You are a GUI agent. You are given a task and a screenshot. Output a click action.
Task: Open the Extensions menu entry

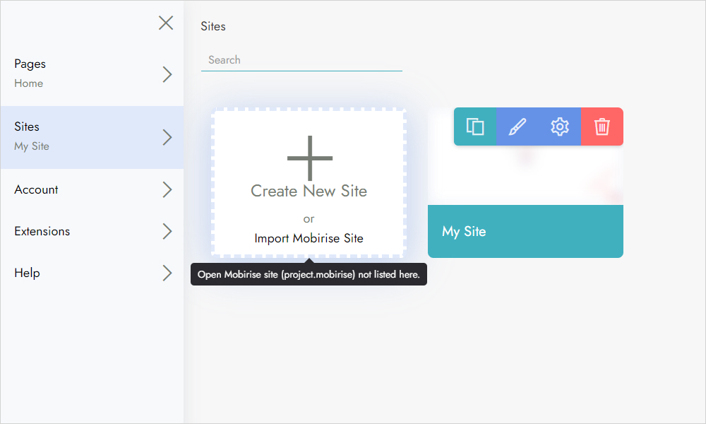(x=42, y=231)
